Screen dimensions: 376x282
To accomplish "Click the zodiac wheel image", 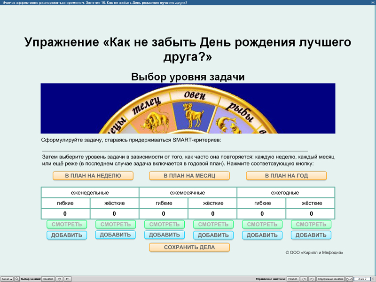I will [x=188, y=109].
